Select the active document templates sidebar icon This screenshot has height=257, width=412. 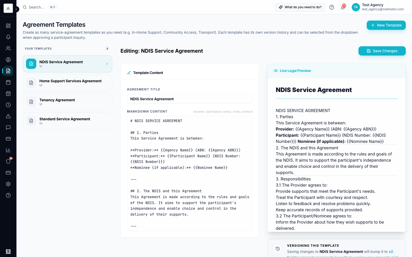[8, 71]
